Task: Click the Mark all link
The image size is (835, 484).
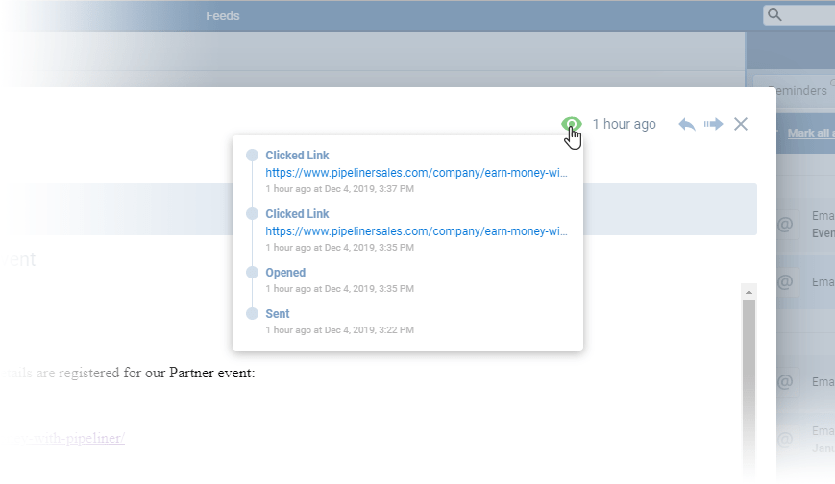Action: pyautogui.click(x=810, y=133)
